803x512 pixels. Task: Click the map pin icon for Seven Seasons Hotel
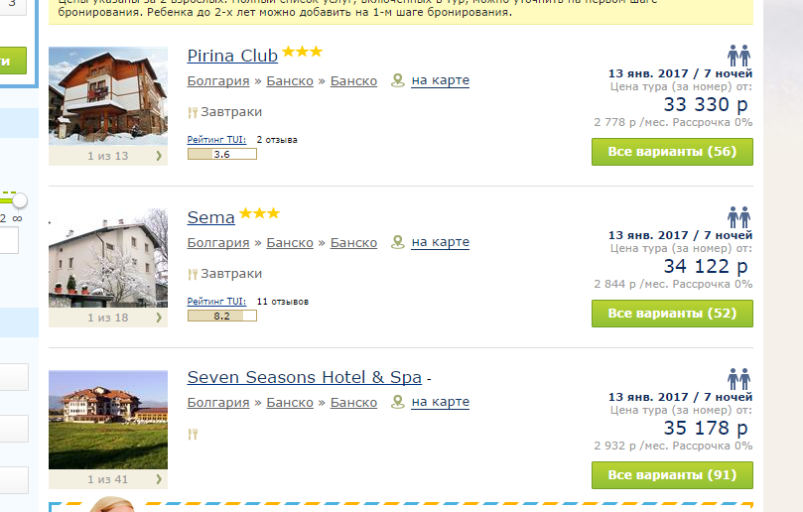tap(397, 402)
